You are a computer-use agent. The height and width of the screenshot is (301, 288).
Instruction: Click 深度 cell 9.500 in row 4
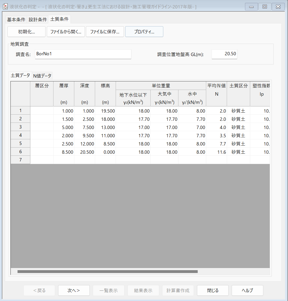(85, 135)
